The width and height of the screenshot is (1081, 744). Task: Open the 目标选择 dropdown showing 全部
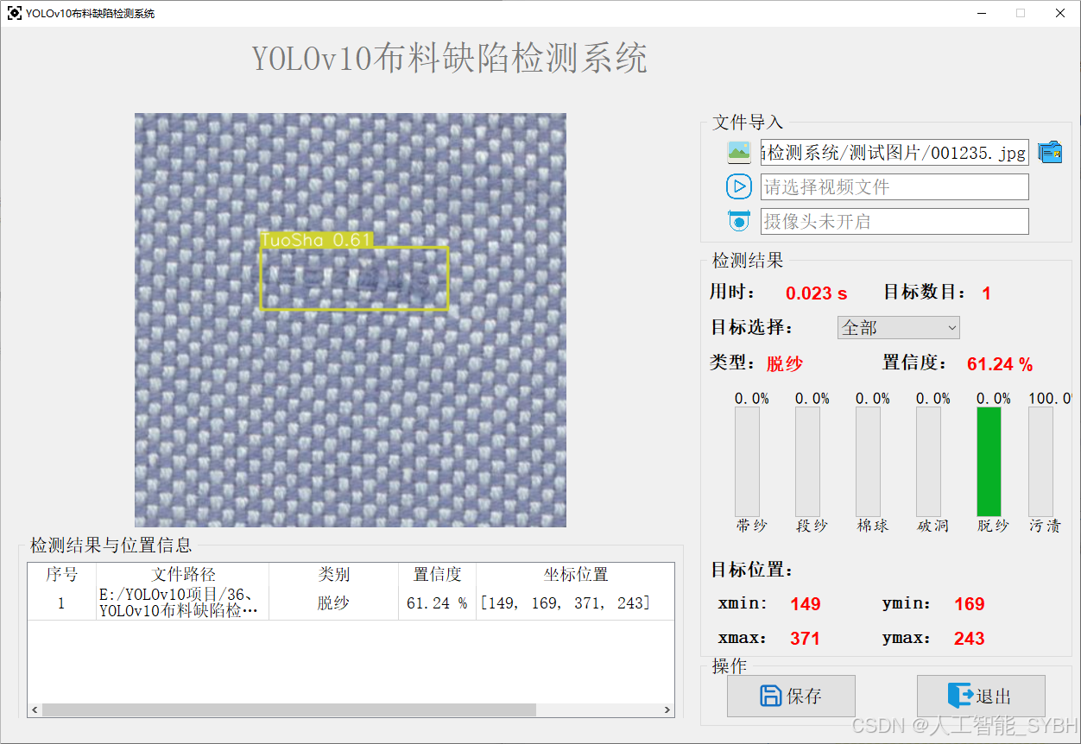tap(898, 328)
